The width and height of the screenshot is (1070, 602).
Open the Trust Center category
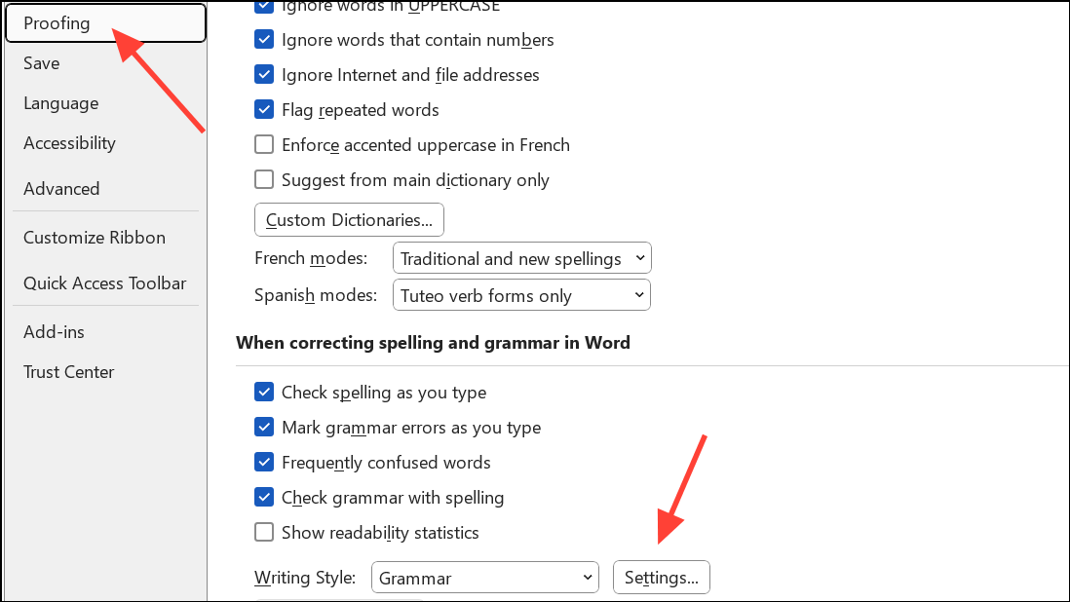pyautogui.click(x=68, y=372)
